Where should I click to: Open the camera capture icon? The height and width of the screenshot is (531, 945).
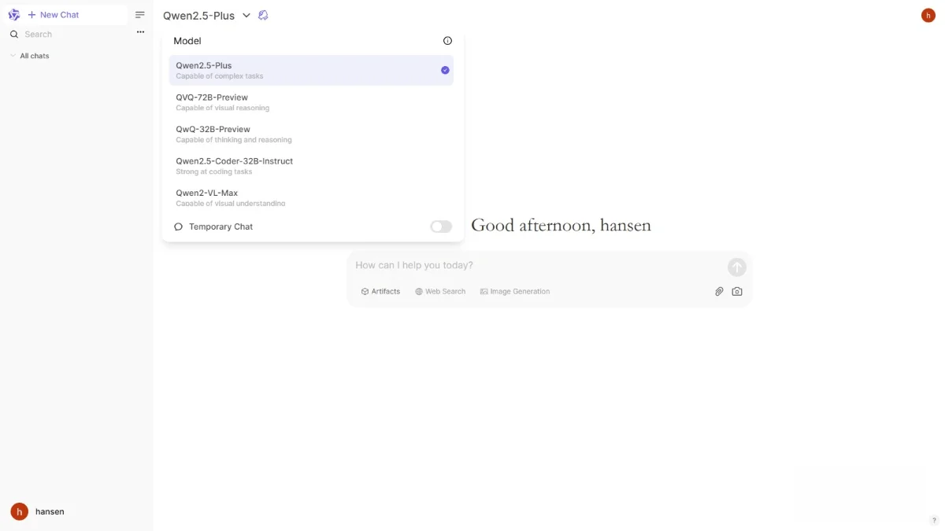pyautogui.click(x=737, y=291)
